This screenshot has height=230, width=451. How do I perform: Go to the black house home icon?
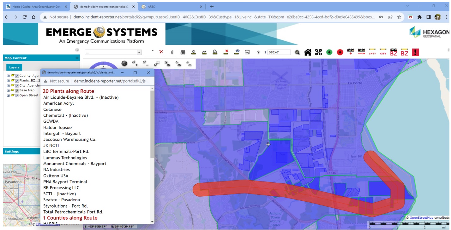[308, 52]
